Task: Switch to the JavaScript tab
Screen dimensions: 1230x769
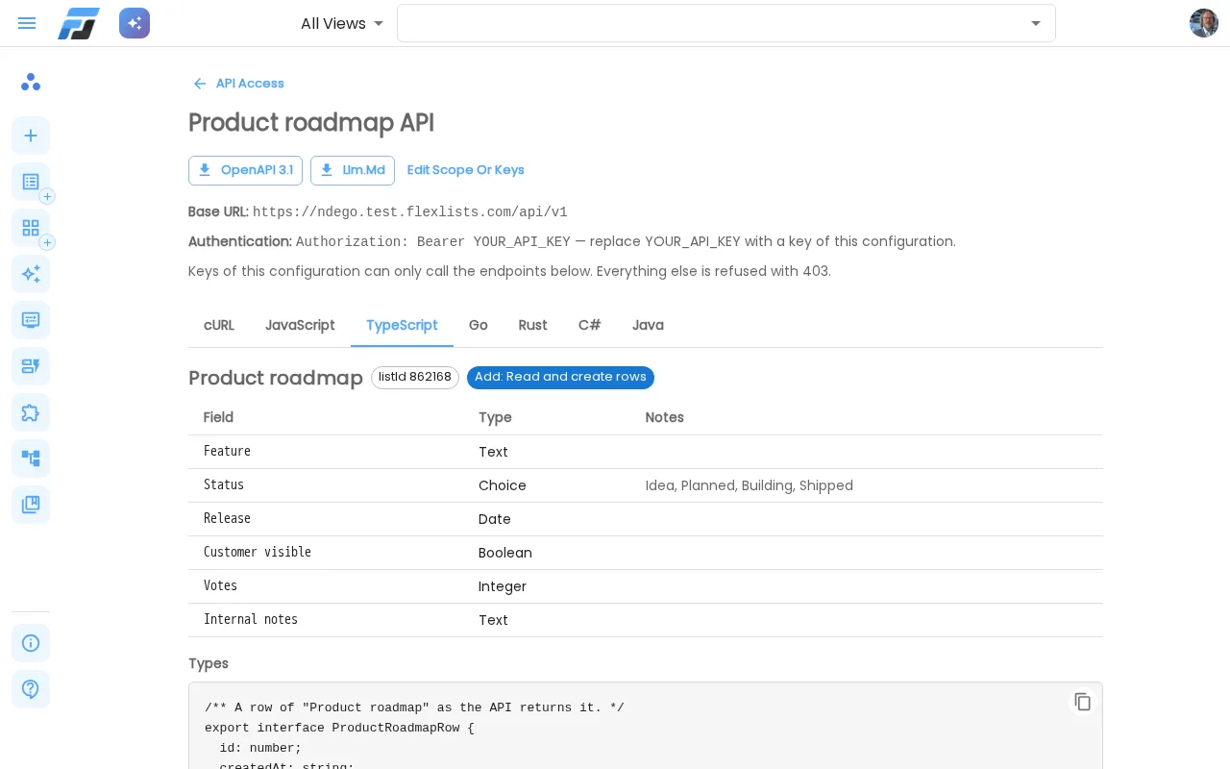Action: (300, 325)
